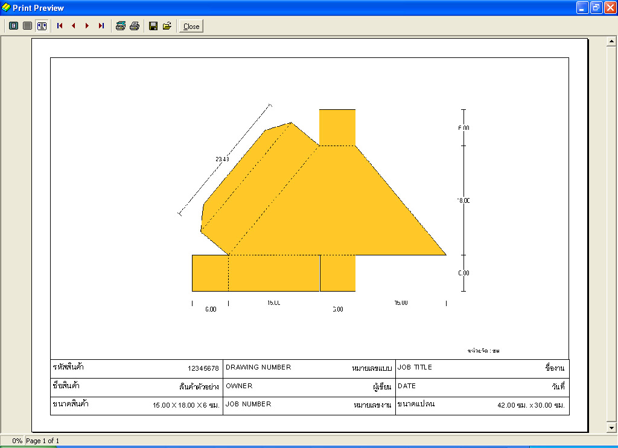Viewport: 618px width, 448px height.
Task: Click the scrollbar down arrow
Action: [611, 427]
